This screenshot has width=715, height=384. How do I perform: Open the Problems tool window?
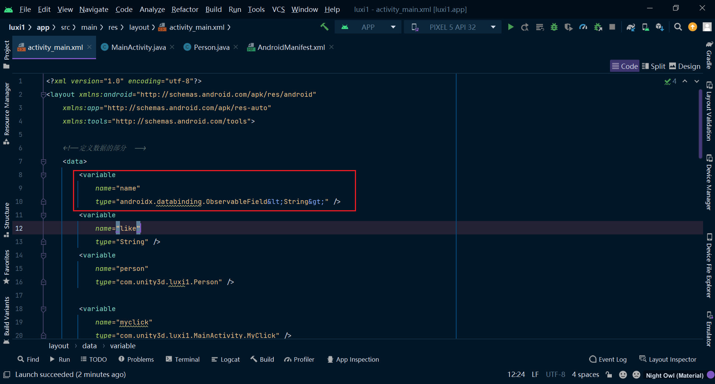coord(136,359)
